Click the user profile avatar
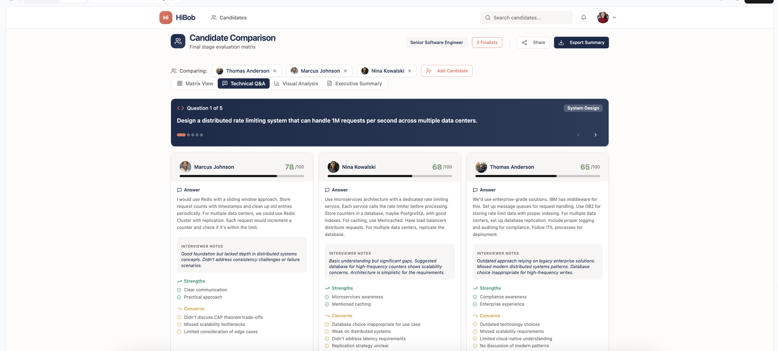This screenshot has height=351, width=778. (x=603, y=17)
